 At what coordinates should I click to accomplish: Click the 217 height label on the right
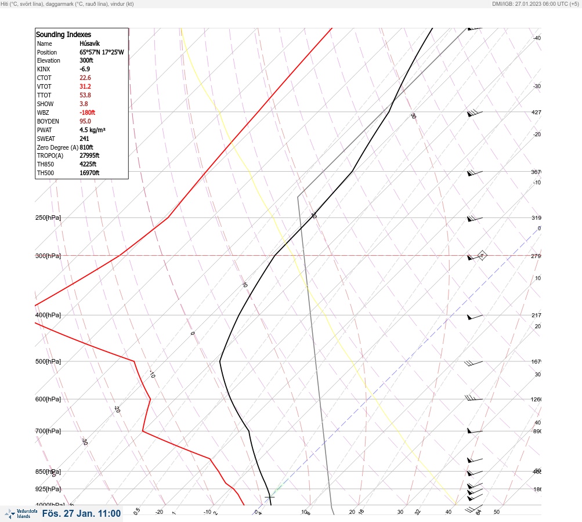tap(536, 315)
